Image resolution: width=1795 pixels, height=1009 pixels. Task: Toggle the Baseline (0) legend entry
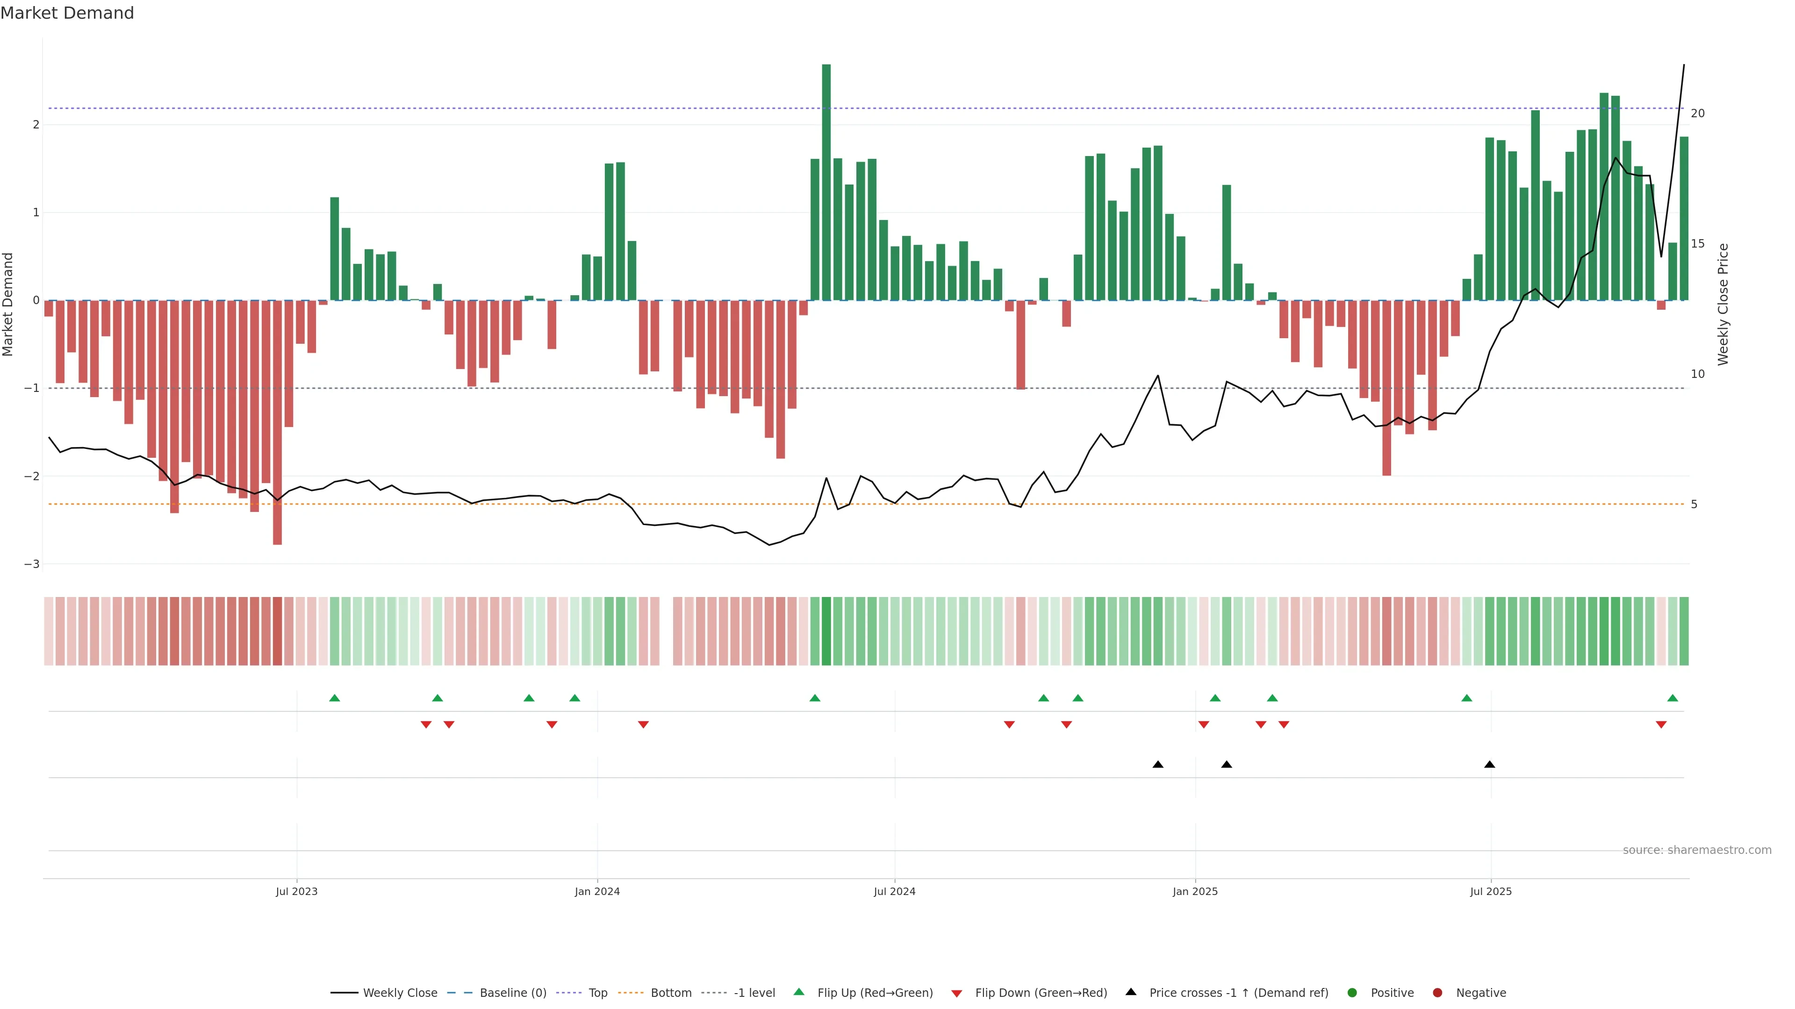(513, 993)
